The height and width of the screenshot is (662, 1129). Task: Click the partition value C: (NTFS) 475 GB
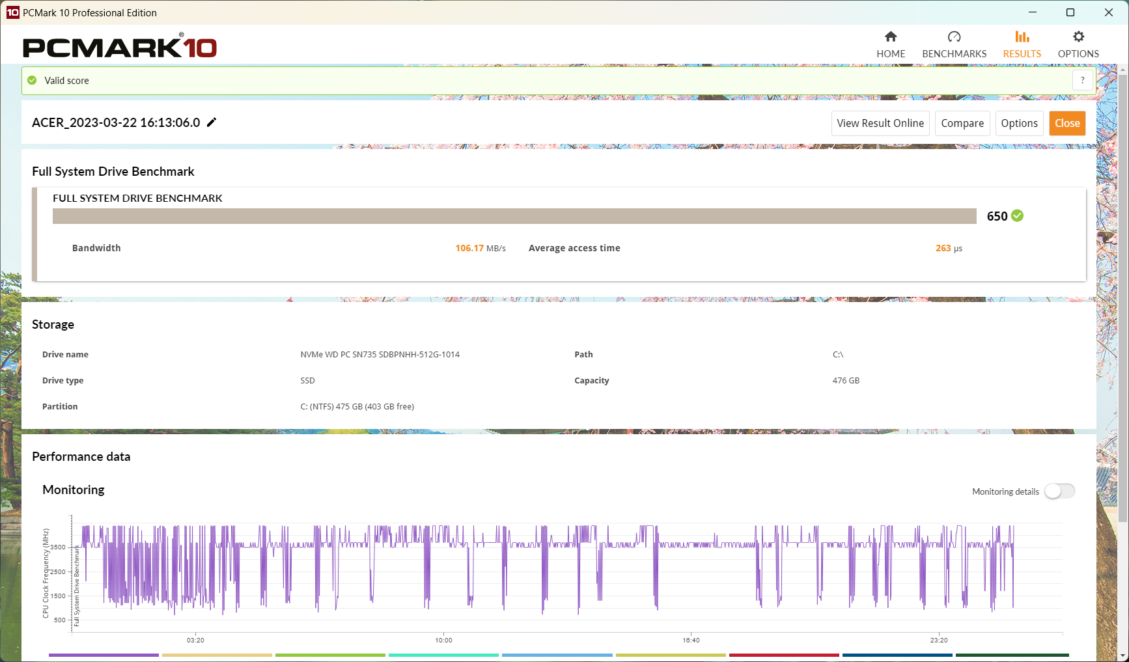[357, 407]
